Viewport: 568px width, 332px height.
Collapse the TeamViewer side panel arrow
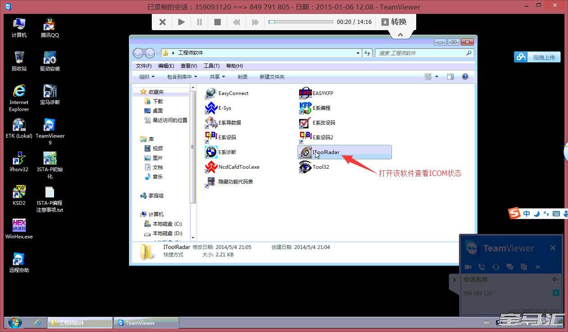click(454, 280)
